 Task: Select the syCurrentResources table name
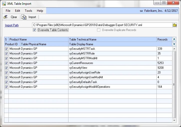pos(81,63)
